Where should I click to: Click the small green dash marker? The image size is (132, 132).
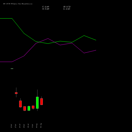12,69
